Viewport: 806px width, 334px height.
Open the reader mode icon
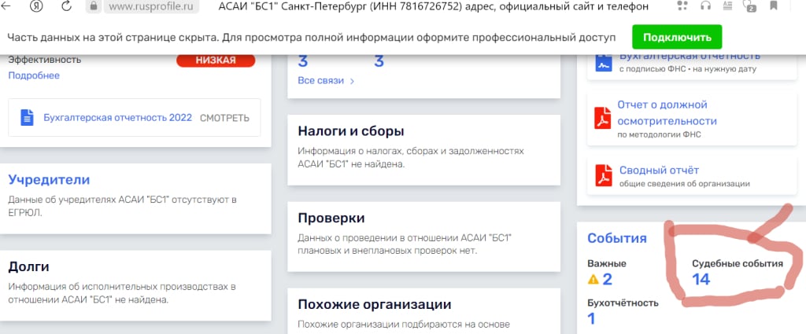pyautogui.click(x=728, y=6)
